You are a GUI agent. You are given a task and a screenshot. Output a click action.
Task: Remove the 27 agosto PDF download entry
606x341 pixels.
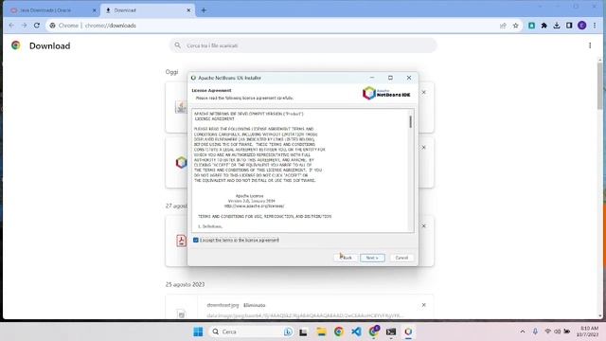pyautogui.click(x=423, y=225)
